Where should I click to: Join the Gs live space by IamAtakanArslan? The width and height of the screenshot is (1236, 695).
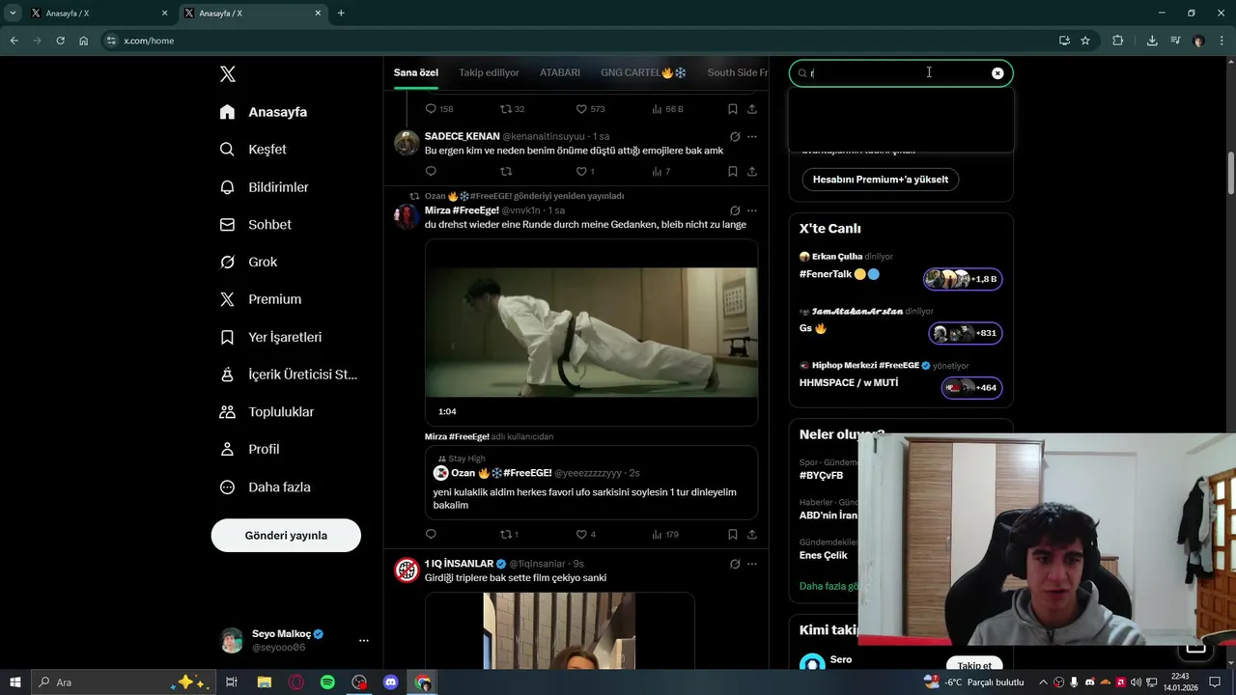pyautogui.click(x=966, y=333)
